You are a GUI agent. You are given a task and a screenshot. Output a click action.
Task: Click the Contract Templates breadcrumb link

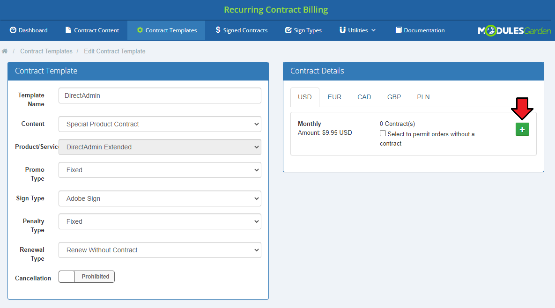tap(46, 51)
